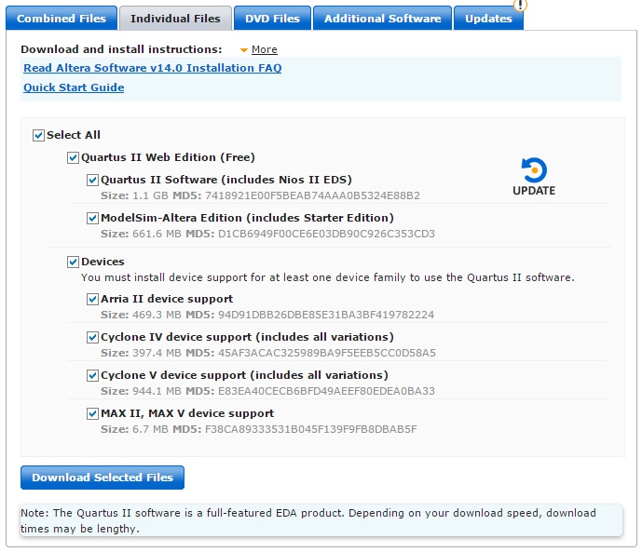This screenshot has height=552, width=642.
Task: Switch to the Combined Files tab
Action: [61, 19]
